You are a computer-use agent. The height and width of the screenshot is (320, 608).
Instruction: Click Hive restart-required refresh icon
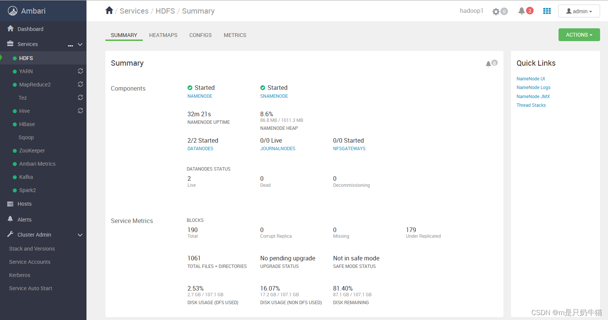tap(80, 111)
